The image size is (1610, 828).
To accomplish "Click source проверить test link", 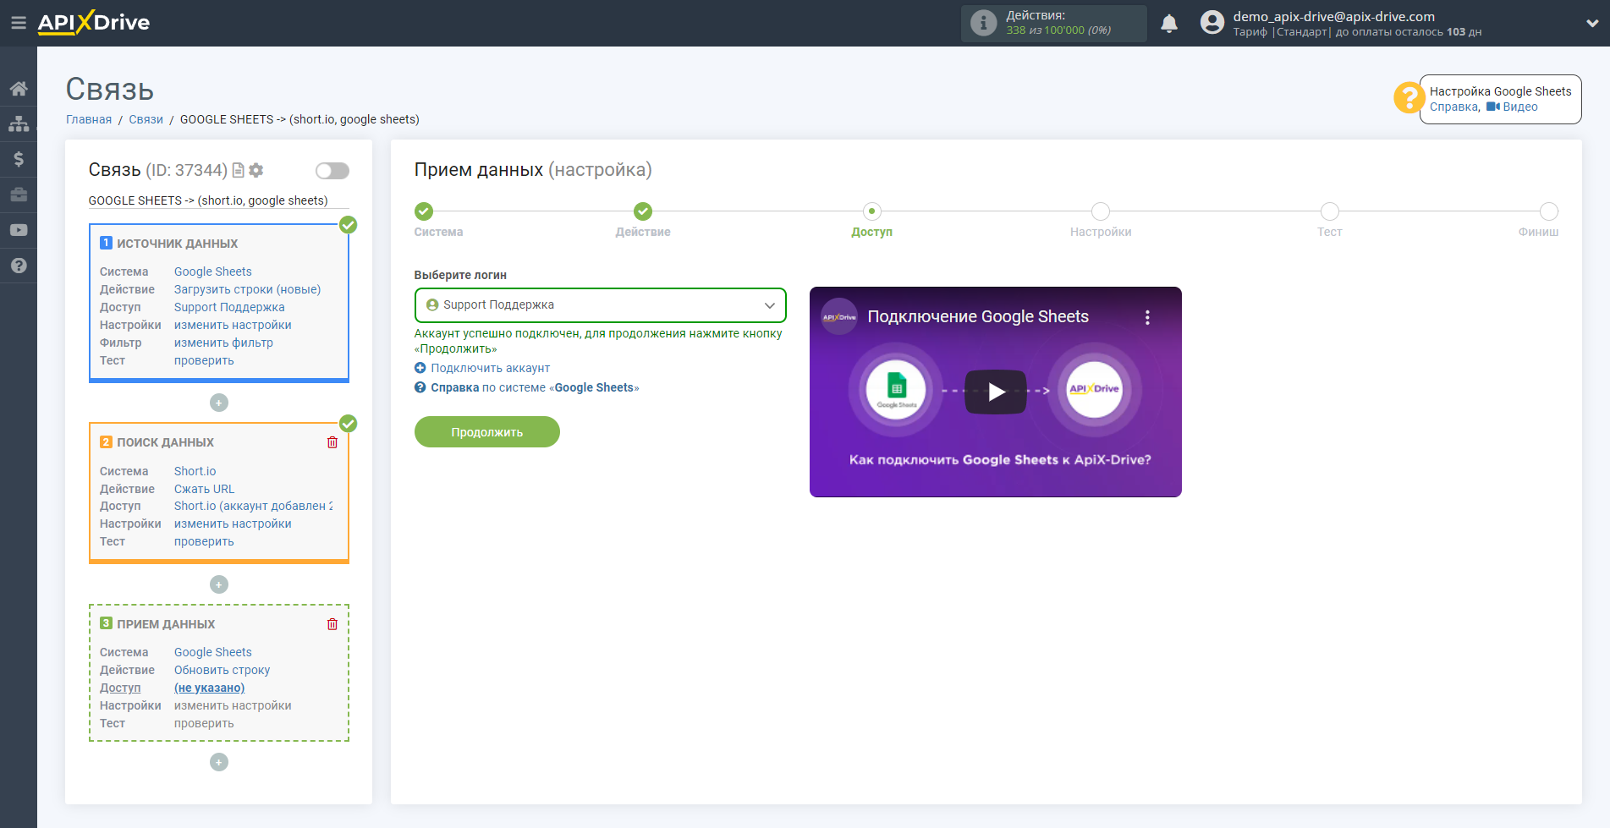I will click(204, 360).
